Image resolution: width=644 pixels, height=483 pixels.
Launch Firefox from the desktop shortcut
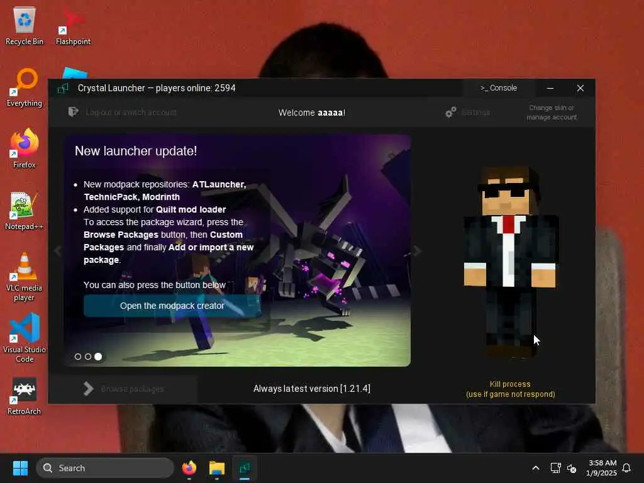(25, 148)
